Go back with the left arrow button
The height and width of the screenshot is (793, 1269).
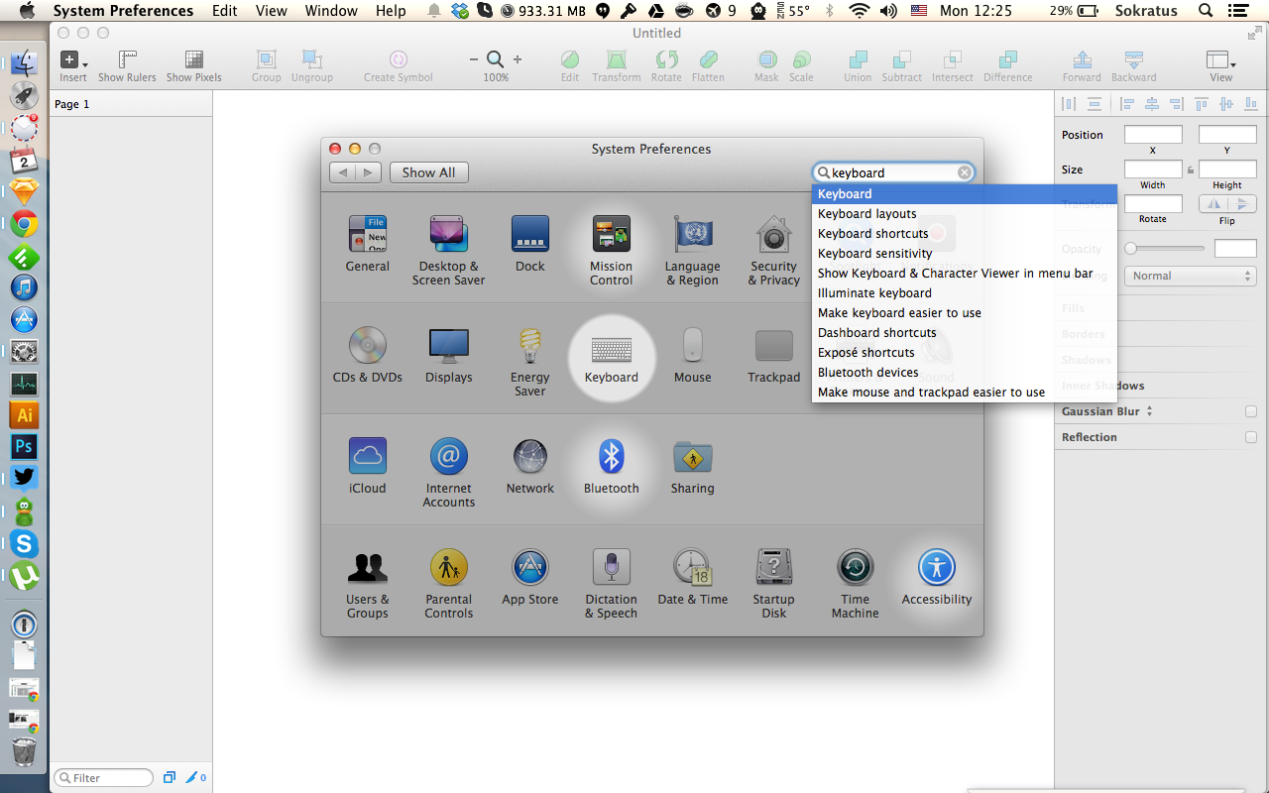tap(343, 172)
